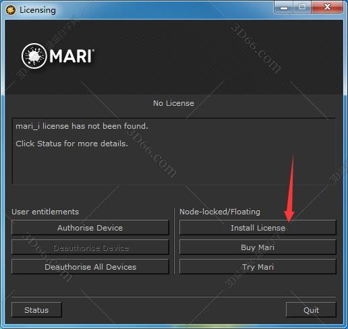Close the Licensing window

[327, 7]
